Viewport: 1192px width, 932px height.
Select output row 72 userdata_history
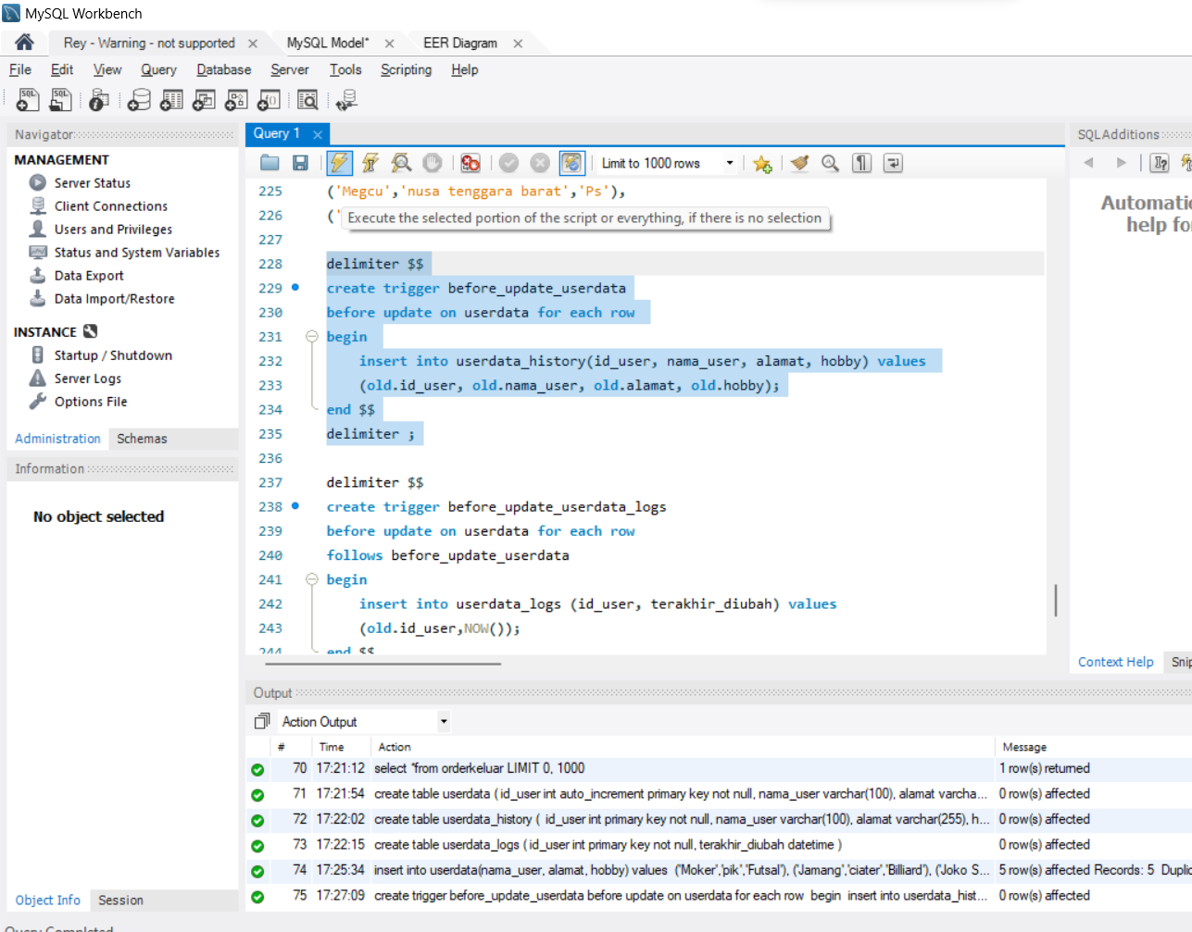(719, 819)
